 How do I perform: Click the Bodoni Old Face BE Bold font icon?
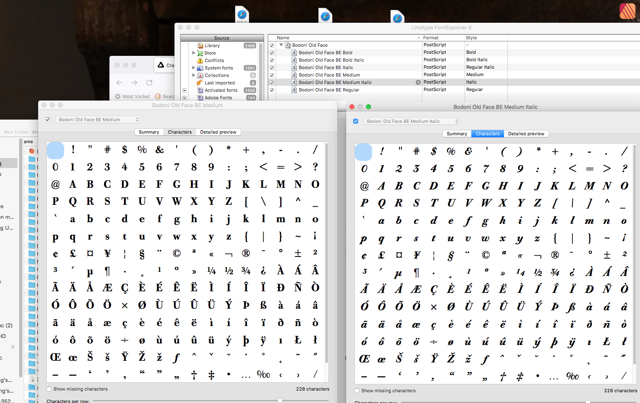point(294,53)
